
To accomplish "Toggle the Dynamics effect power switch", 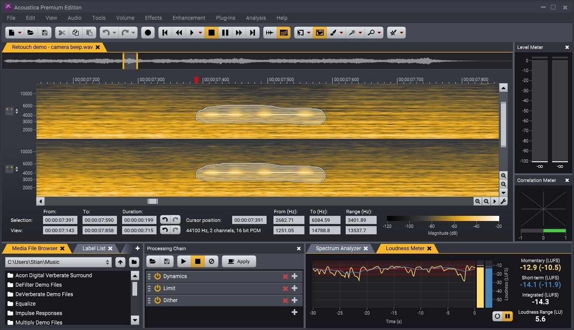I will pos(157,276).
